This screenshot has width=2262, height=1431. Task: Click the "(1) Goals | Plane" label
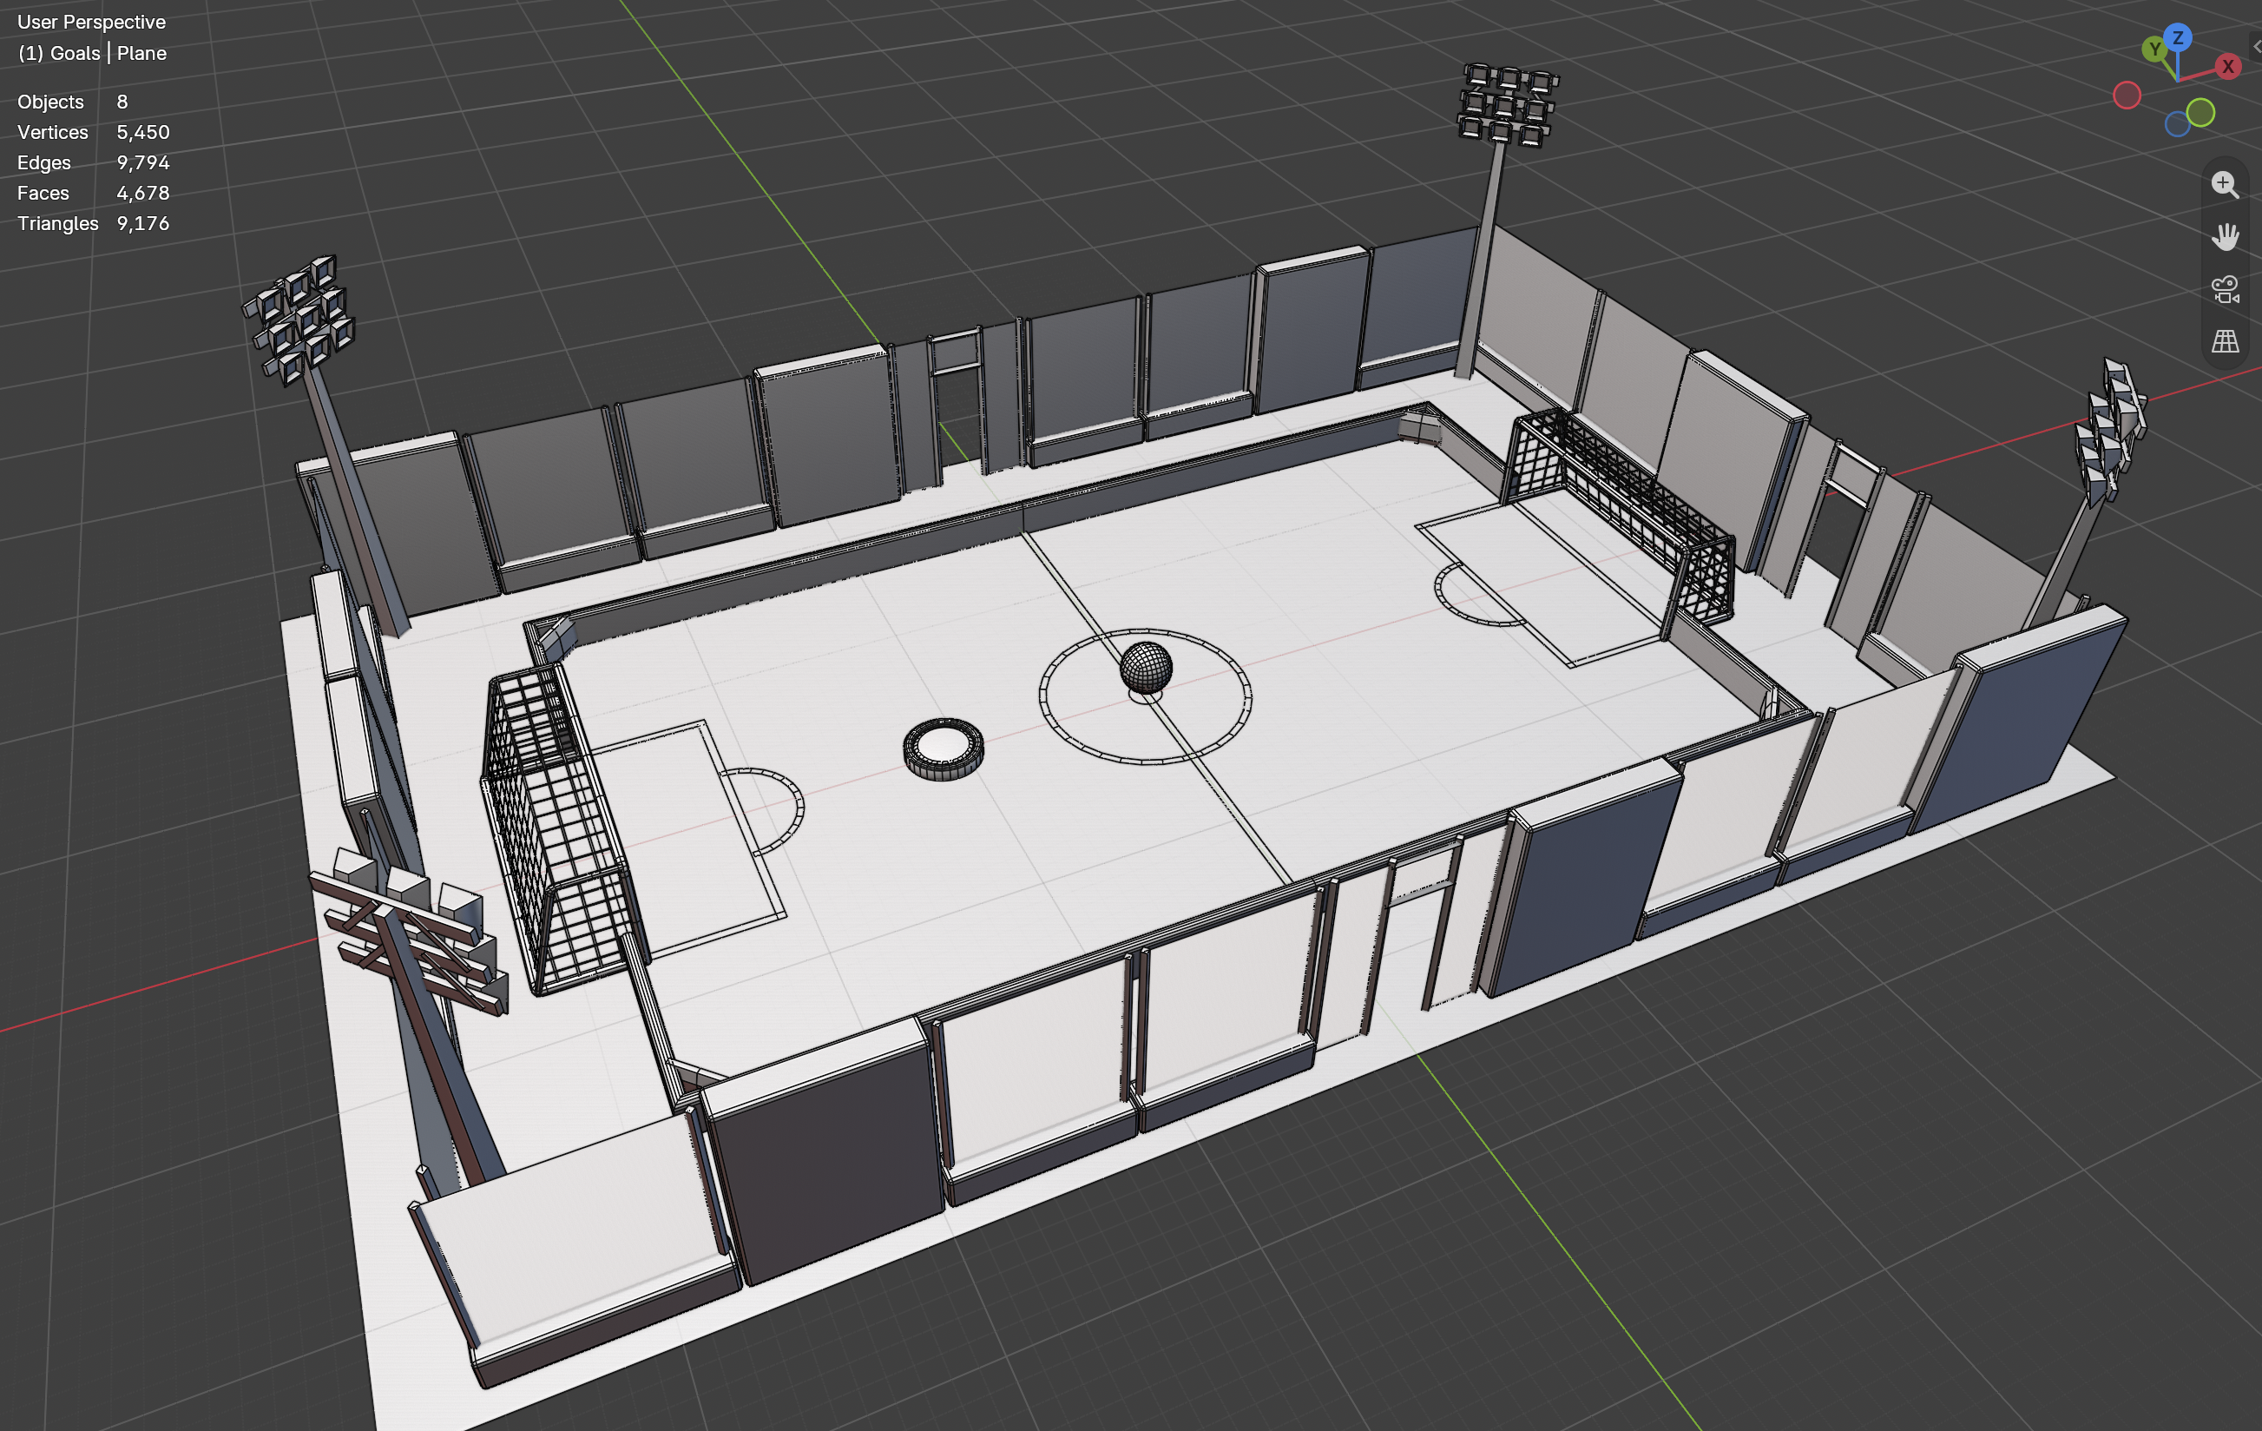92,54
